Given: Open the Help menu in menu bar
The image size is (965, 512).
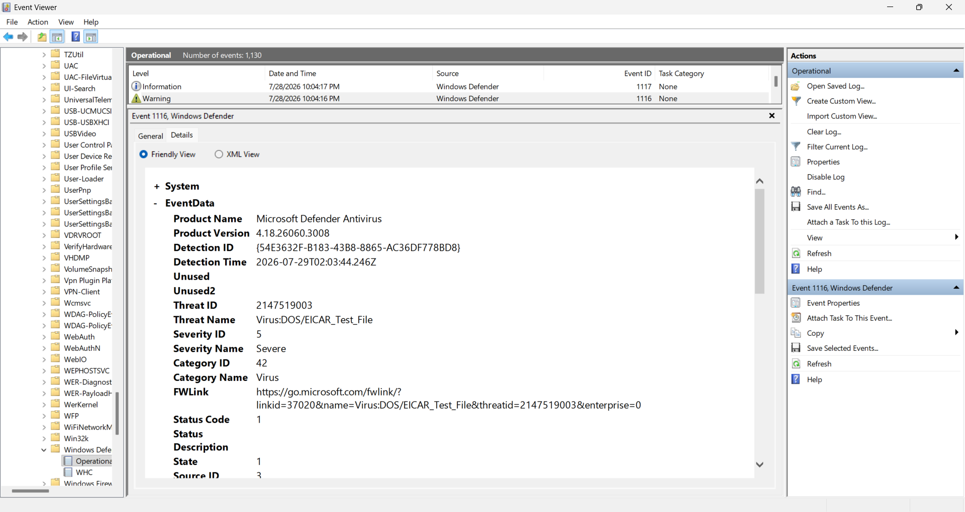Looking at the screenshot, I should point(91,22).
